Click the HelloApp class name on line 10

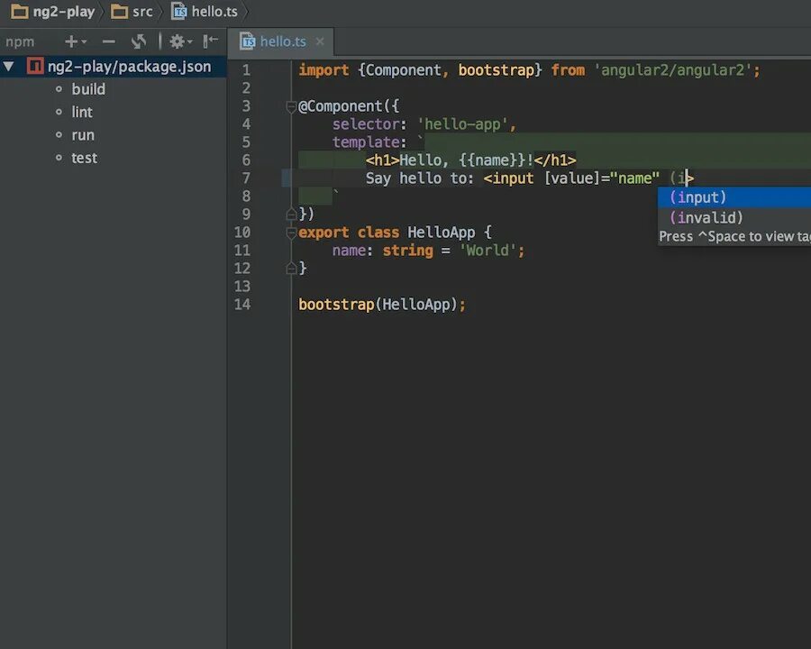[x=442, y=233]
